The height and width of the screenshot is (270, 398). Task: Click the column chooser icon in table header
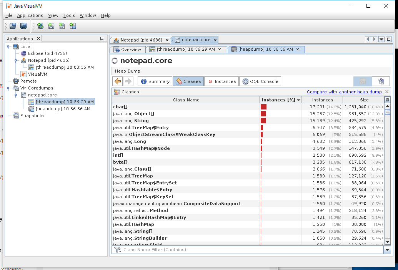coord(387,100)
